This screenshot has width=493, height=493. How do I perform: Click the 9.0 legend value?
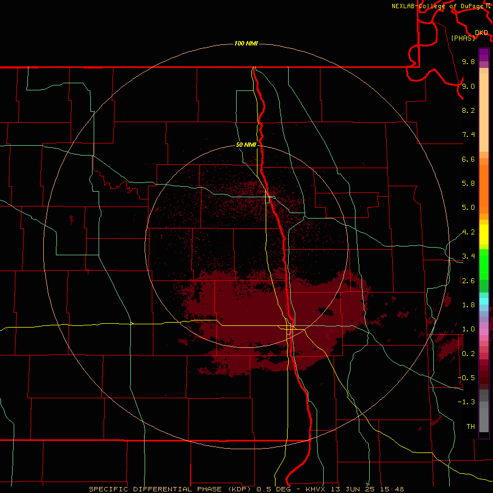[468, 86]
